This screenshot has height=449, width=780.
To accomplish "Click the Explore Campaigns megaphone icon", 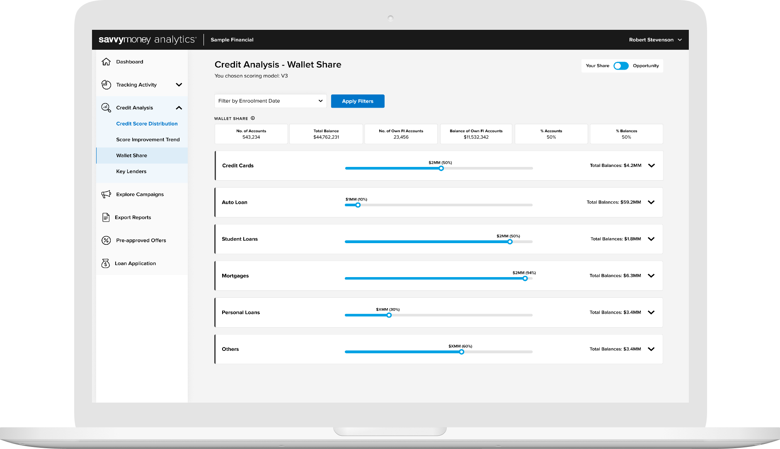I will pyautogui.click(x=106, y=194).
